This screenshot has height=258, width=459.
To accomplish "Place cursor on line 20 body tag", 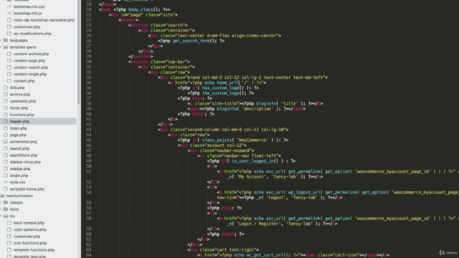I will [x=105, y=9].
